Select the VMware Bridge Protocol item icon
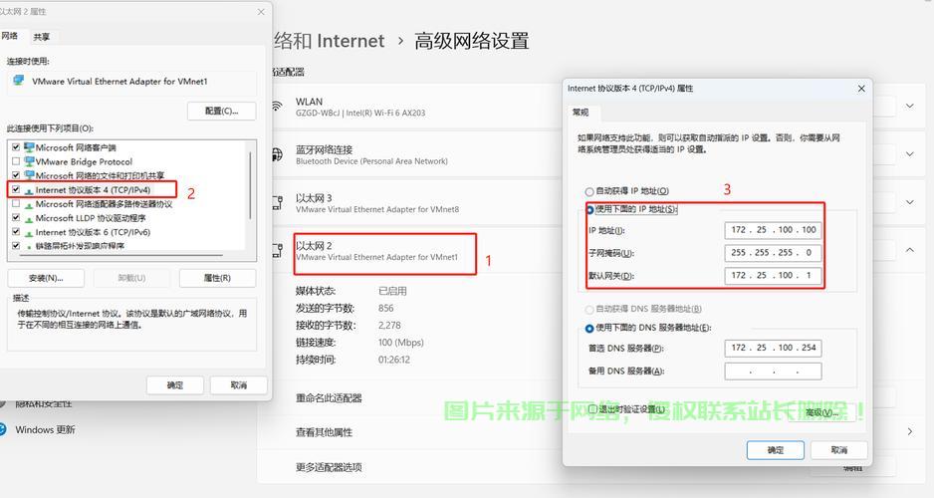The image size is (934, 498). [29, 161]
